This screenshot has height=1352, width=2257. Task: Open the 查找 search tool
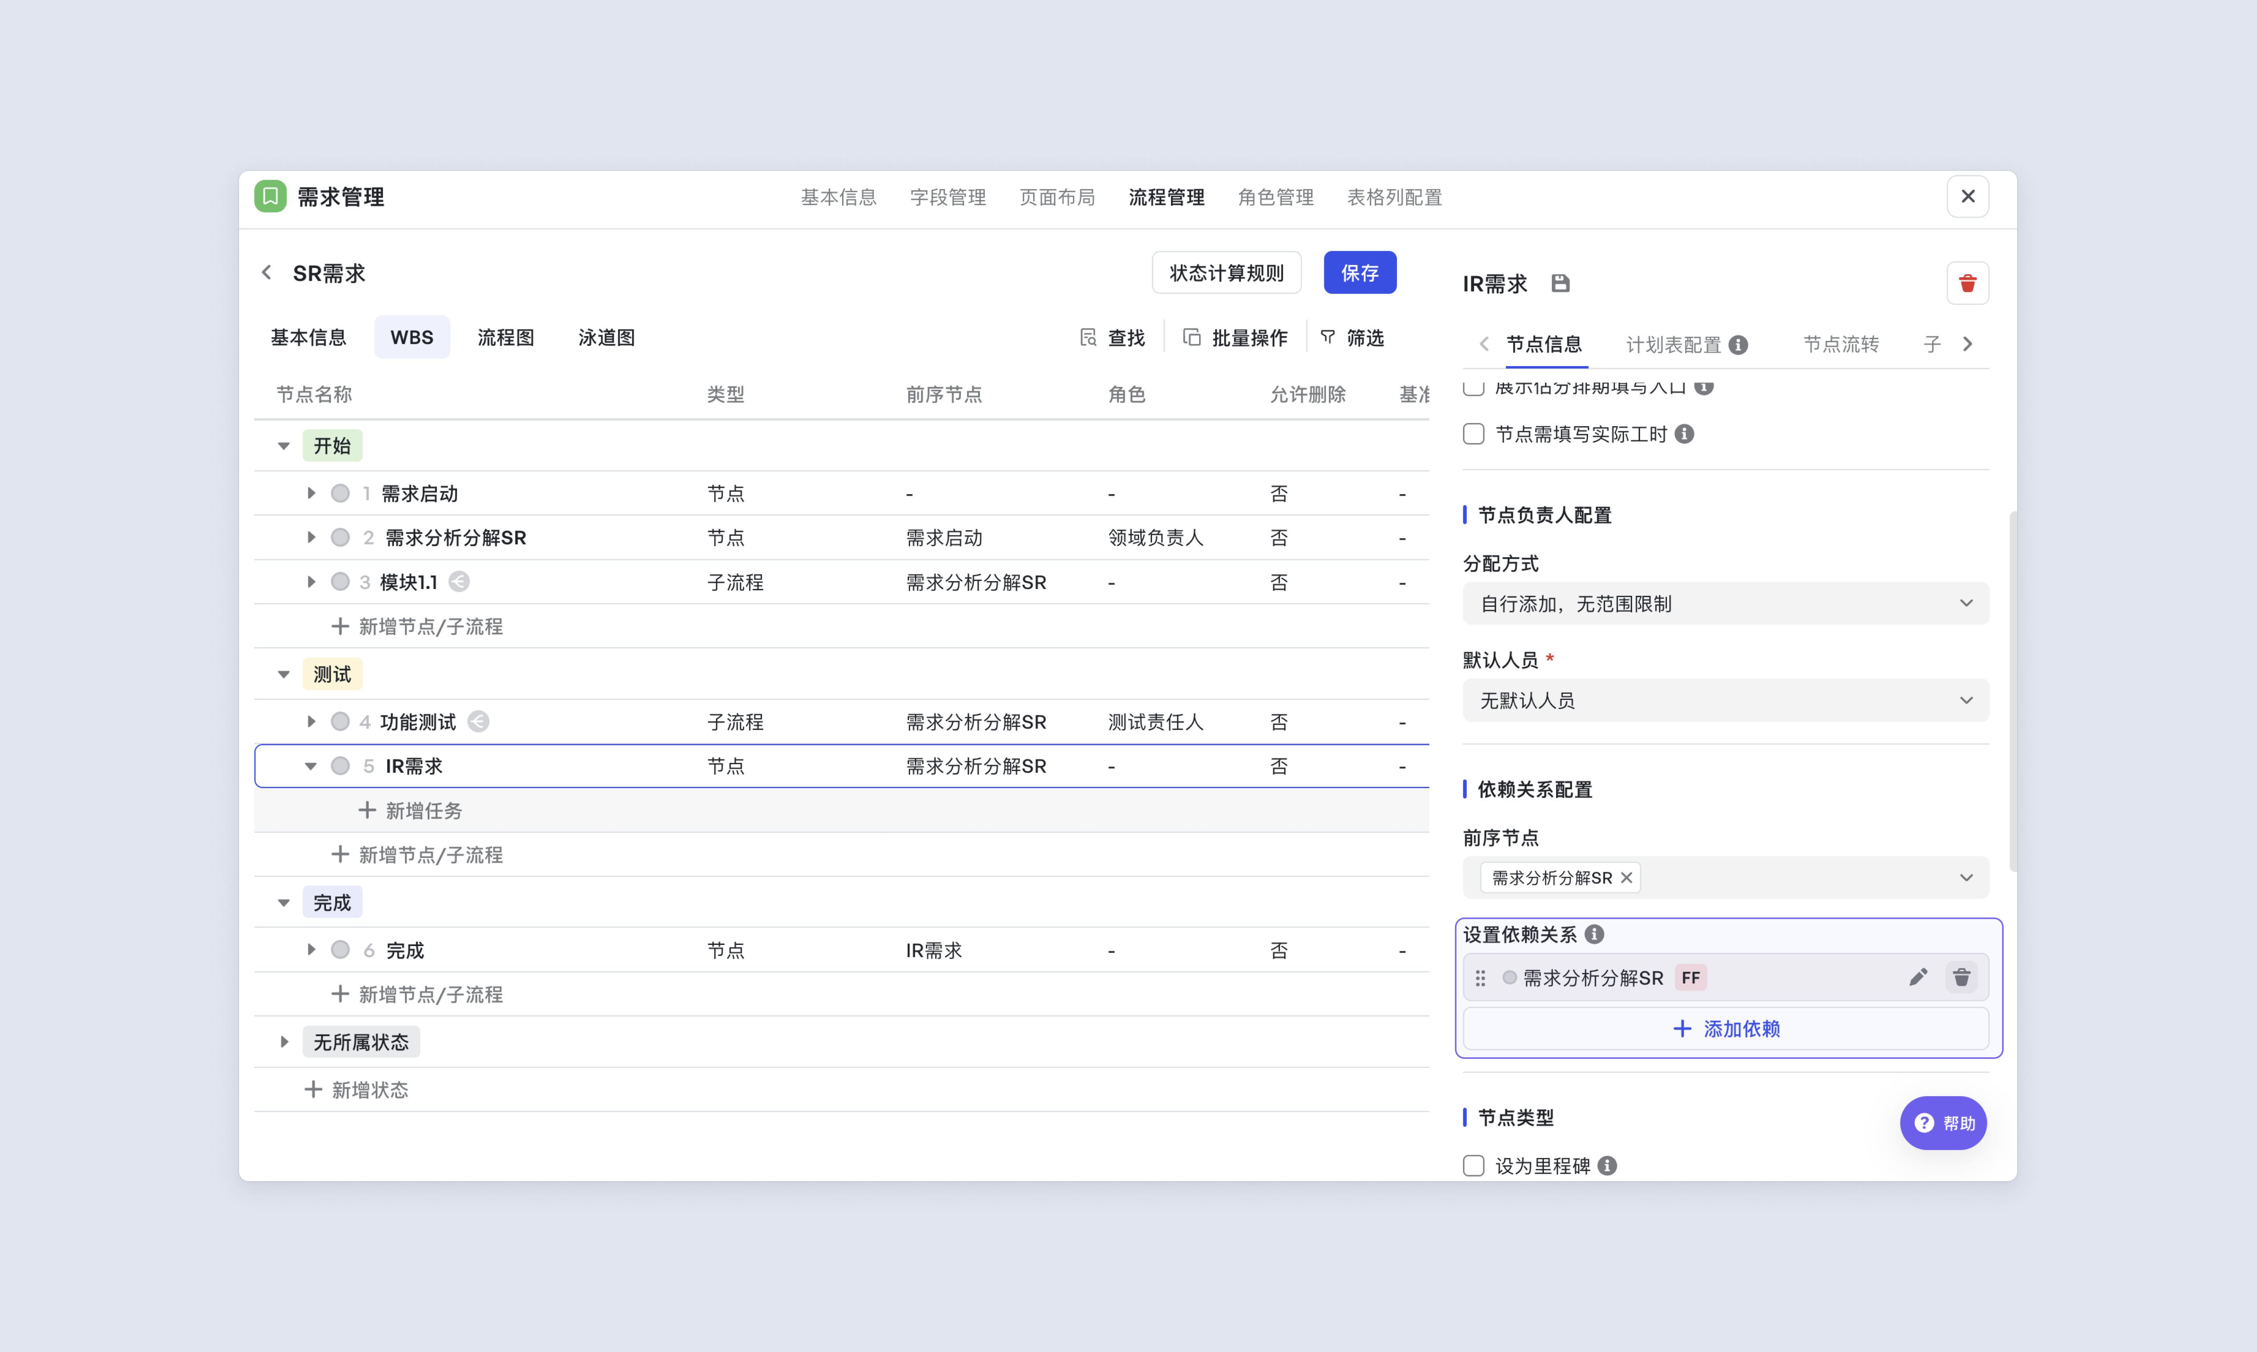(x=1112, y=338)
